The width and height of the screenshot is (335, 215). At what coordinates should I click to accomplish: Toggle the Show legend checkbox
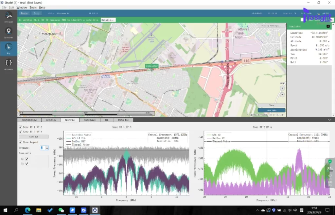click(x=21, y=142)
